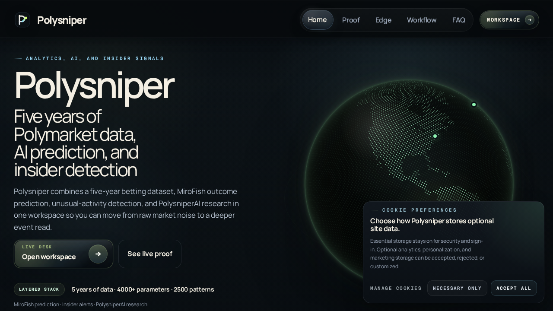
Task: Click the 'Essential storage stays on' cookie description
Action: 427,254
